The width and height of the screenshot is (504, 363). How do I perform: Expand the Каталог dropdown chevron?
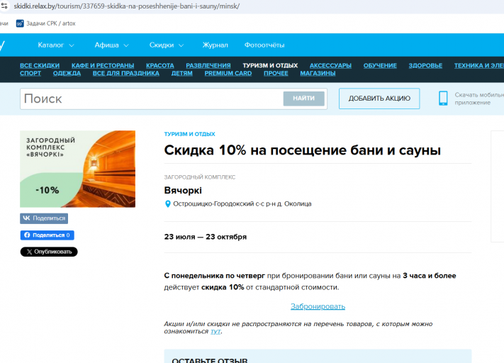click(72, 45)
